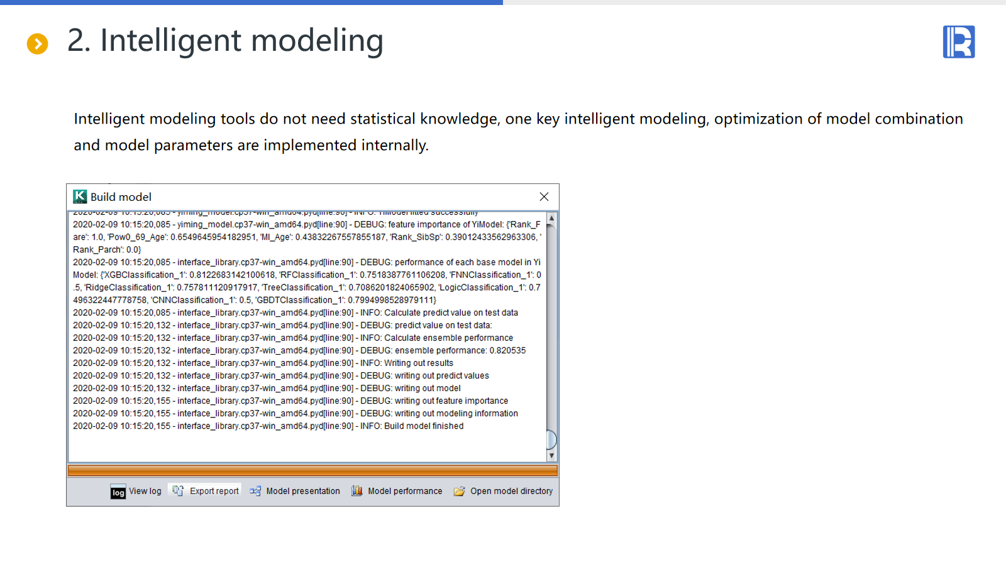Click the Open model directory folder icon
The height and width of the screenshot is (565, 1006).
460,491
